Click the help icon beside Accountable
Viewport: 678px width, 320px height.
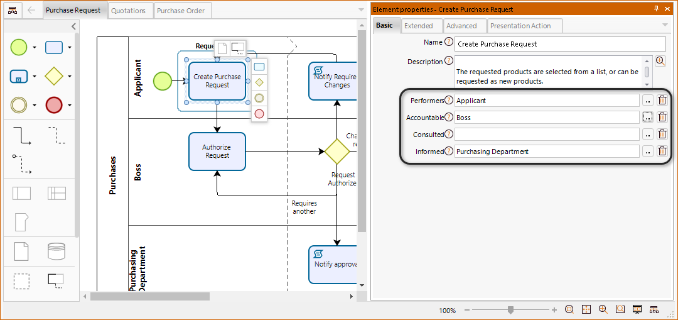pyautogui.click(x=449, y=118)
